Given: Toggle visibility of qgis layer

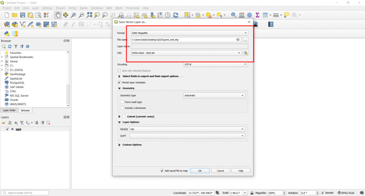Looking at the screenshot, I should (x=7, y=129).
